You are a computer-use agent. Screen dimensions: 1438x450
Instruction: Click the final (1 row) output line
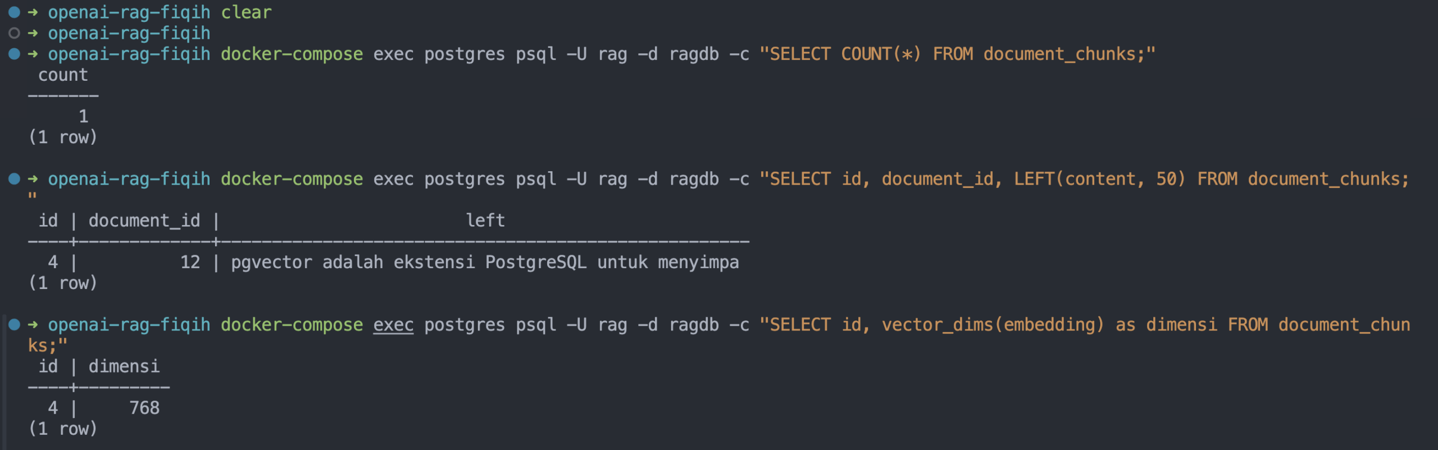click(63, 429)
